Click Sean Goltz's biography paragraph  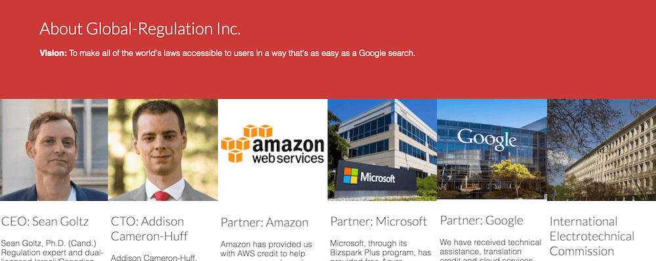pyautogui.click(x=52, y=250)
